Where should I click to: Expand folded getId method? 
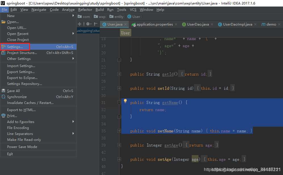[x=119, y=74]
